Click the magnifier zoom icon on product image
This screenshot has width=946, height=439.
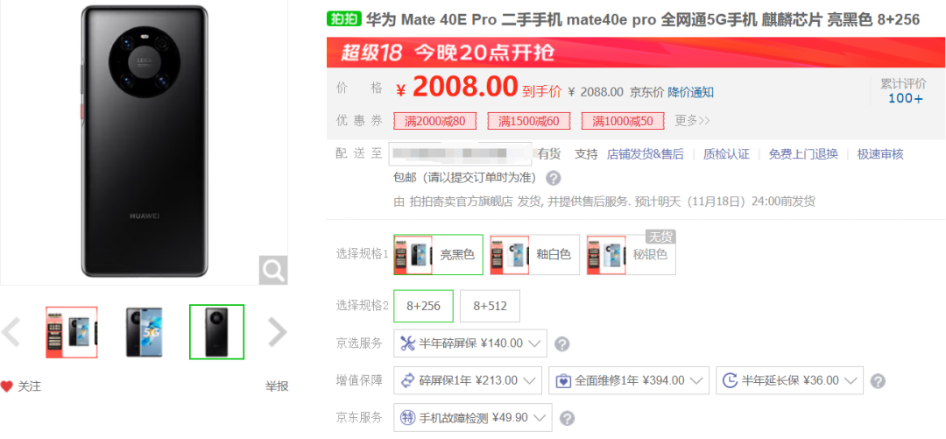pyautogui.click(x=272, y=270)
